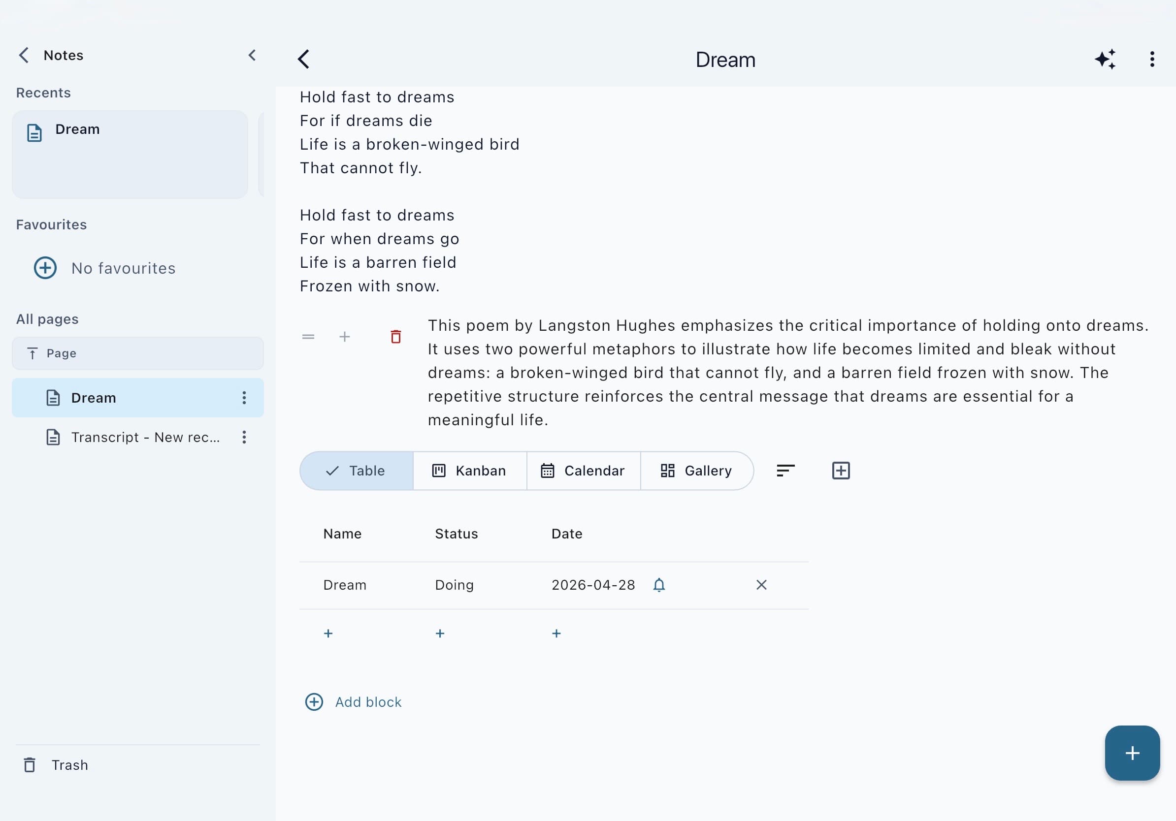Open Transcript - New rec... page
The height and width of the screenshot is (821, 1176).
pos(138,437)
